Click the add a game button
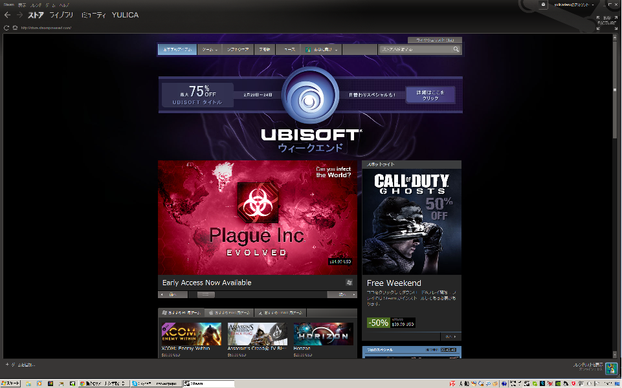Viewport: 622px width, 388px height. (21, 365)
